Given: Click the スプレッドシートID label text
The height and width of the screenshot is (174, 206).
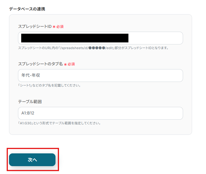Looking at the screenshot, I should 35,26.
